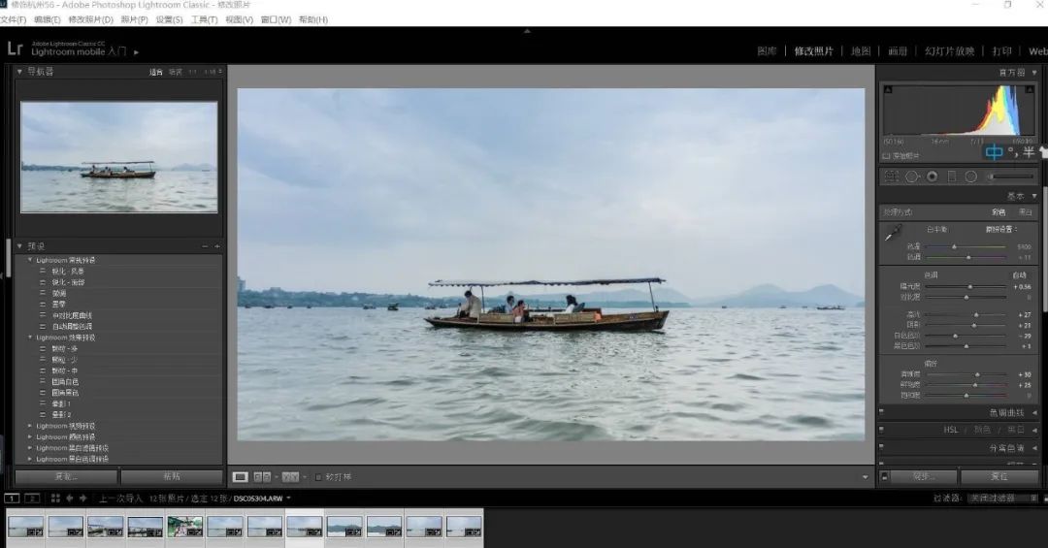Apply the 中对比度曲线 preset

[x=72, y=315]
